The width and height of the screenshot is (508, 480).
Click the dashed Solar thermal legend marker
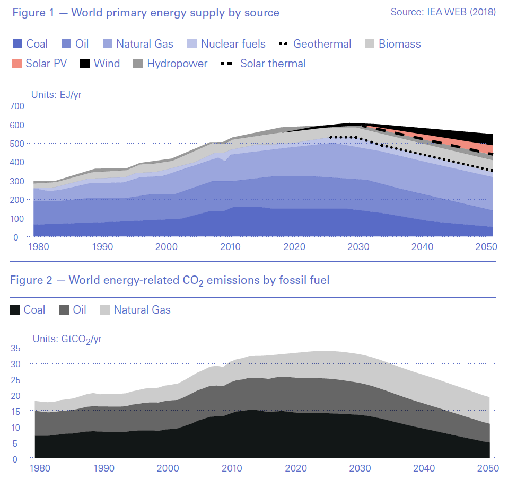(x=226, y=64)
